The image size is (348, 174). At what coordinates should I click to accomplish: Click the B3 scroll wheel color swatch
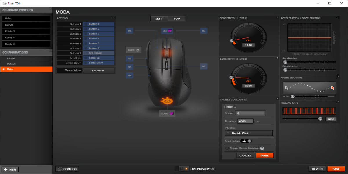pyautogui.click(x=170, y=31)
